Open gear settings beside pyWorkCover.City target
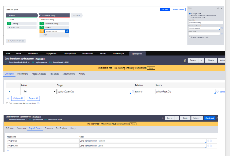230x156 pixels. [x=133, y=91]
